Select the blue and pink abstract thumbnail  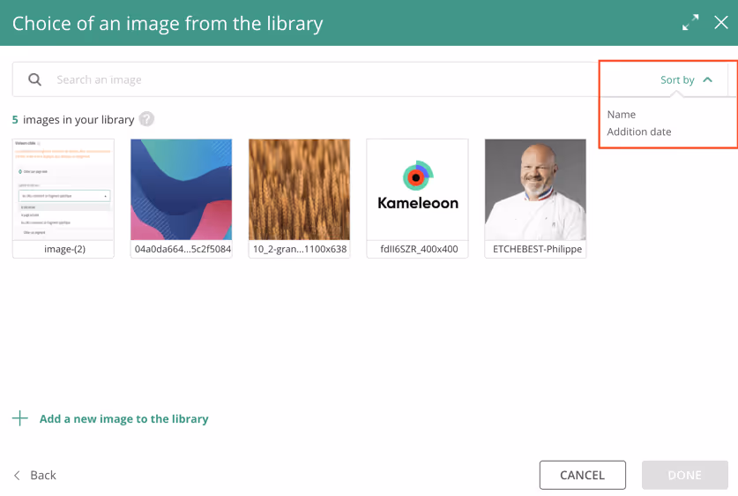coord(182,190)
